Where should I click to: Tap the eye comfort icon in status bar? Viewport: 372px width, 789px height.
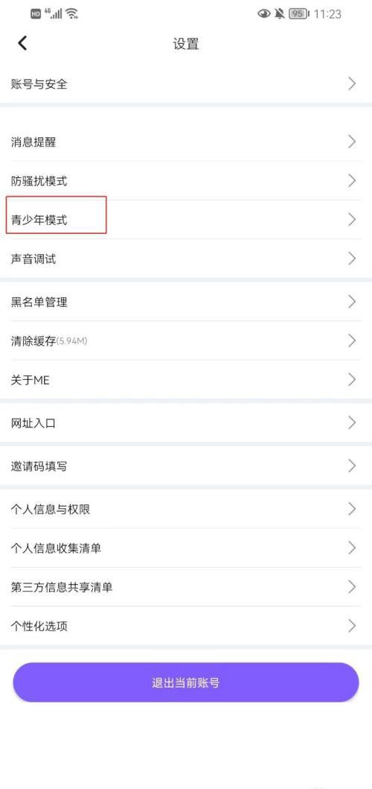[264, 13]
